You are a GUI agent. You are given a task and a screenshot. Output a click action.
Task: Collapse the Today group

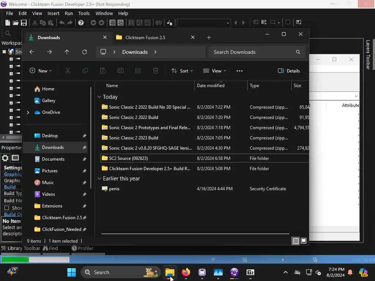coord(99,97)
